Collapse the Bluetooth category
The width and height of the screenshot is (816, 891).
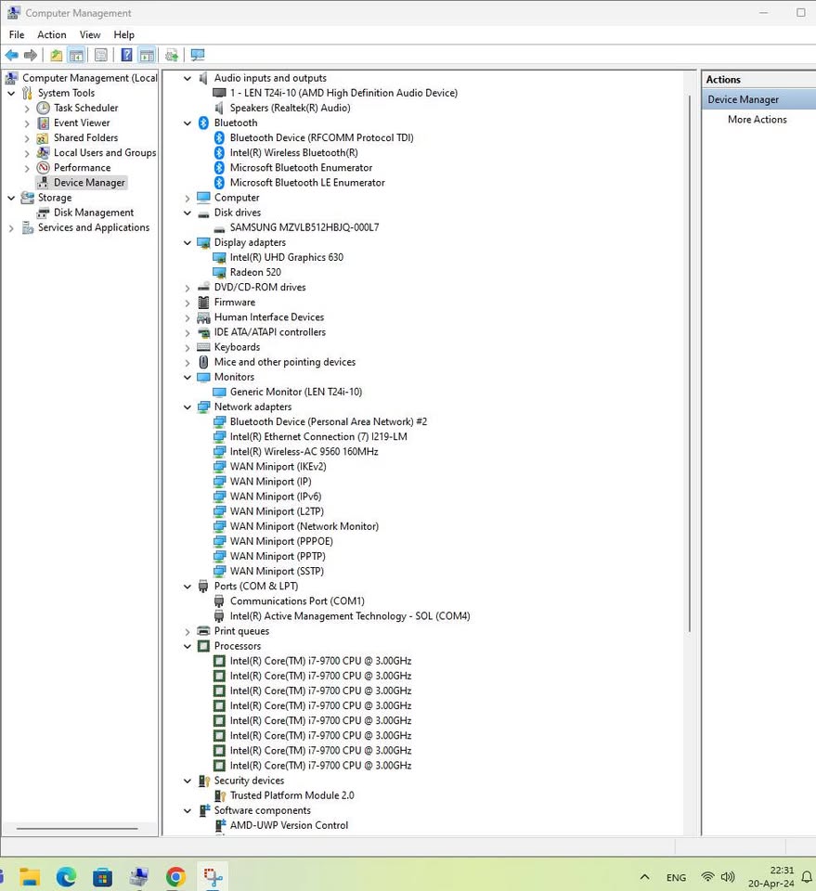pyautogui.click(x=188, y=123)
